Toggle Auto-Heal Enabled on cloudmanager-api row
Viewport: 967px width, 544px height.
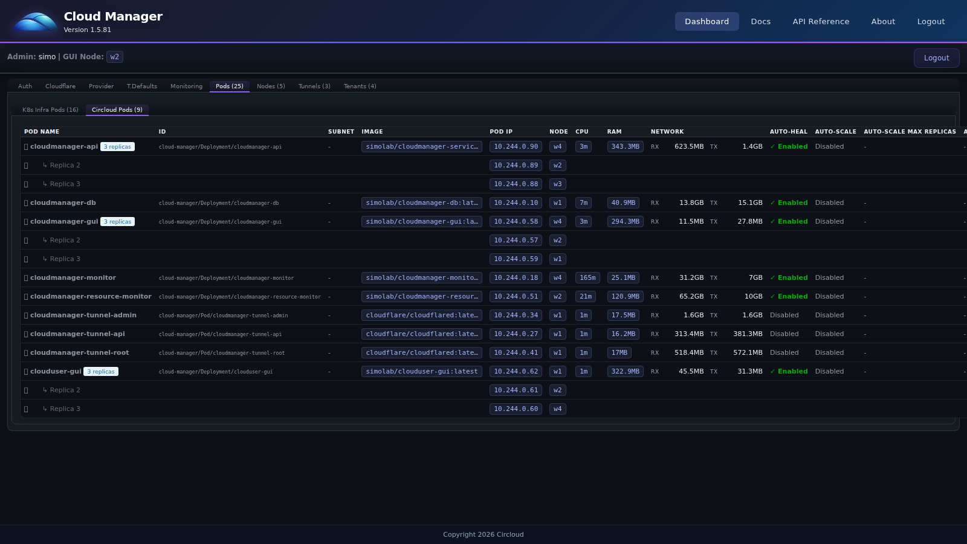click(x=789, y=146)
